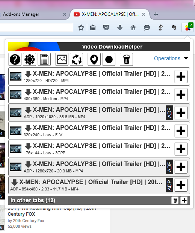Click thumbnail of 480x360 Medium entry
The height and width of the screenshot is (233, 195).
tap(16, 94)
